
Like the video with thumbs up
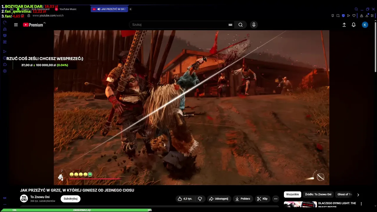[185, 199]
